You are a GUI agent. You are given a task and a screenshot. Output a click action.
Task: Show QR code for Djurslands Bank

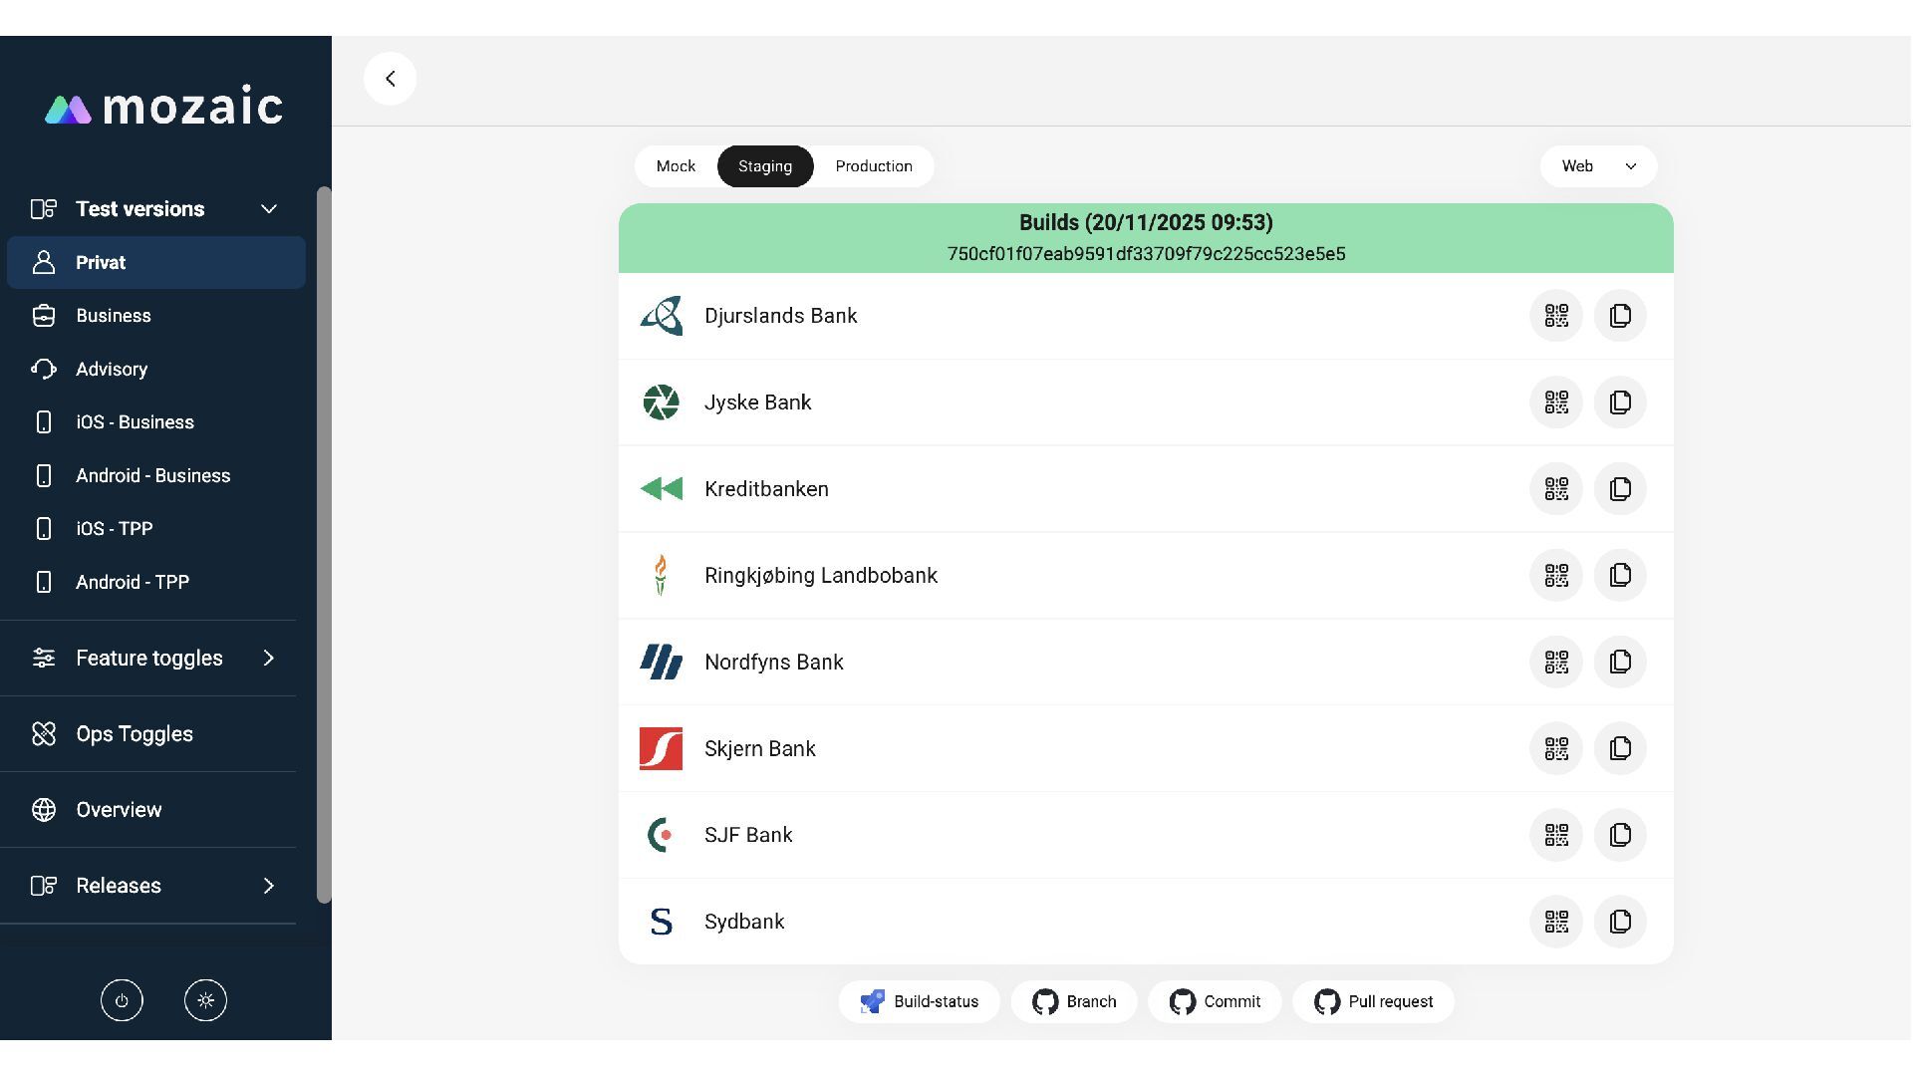[x=1555, y=316]
